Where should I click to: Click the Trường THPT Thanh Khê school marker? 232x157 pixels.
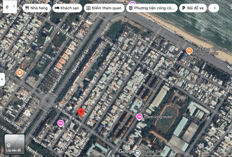pyautogui.click(x=137, y=153)
